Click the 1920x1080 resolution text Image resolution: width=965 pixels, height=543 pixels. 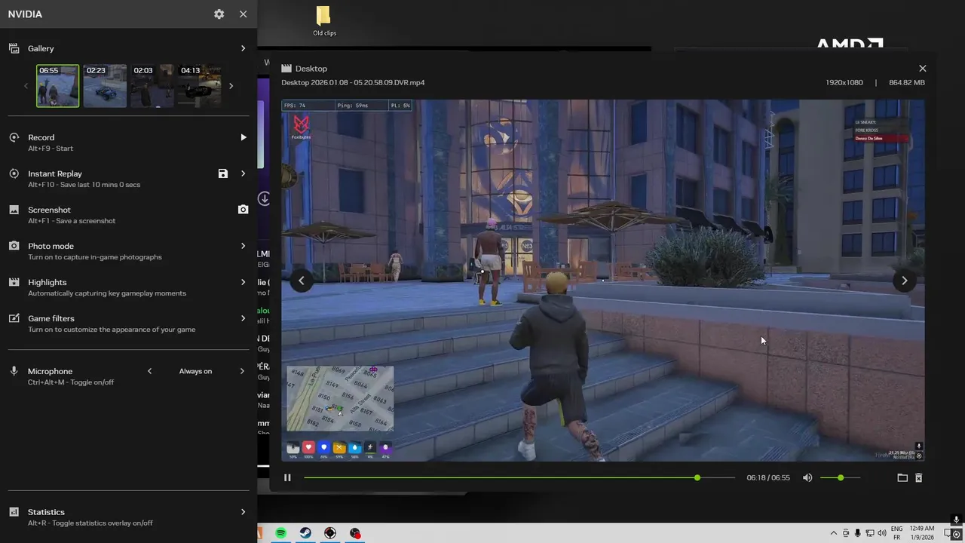(844, 82)
